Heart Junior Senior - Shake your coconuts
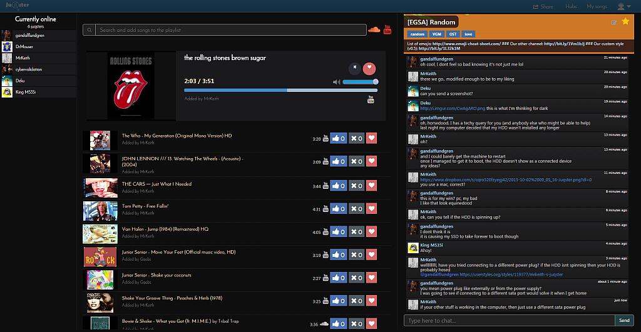641x332 pixels. click(x=371, y=277)
